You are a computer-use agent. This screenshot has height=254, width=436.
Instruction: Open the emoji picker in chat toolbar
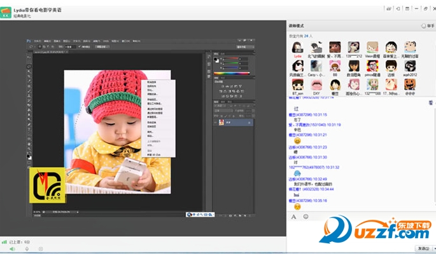pos(306,217)
